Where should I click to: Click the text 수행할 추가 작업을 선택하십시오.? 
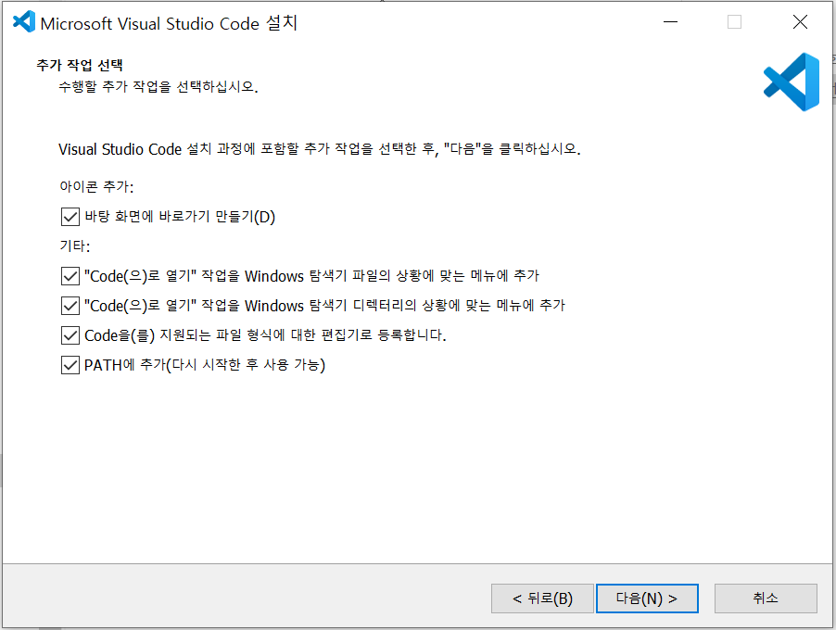[158, 86]
